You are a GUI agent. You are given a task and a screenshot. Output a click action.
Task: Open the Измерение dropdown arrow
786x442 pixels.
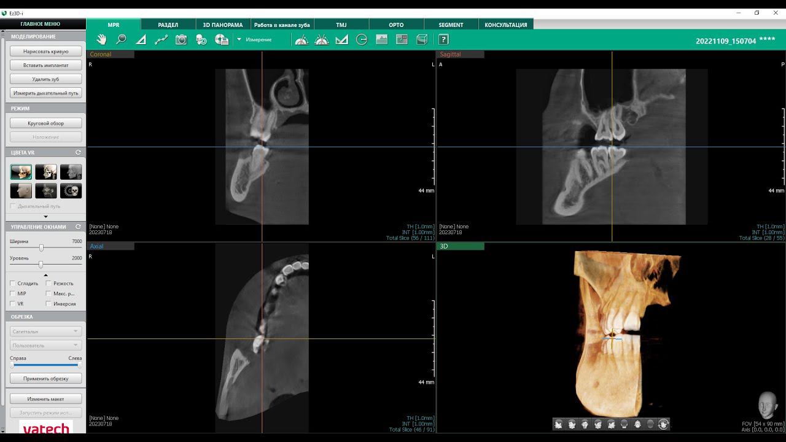click(x=239, y=39)
